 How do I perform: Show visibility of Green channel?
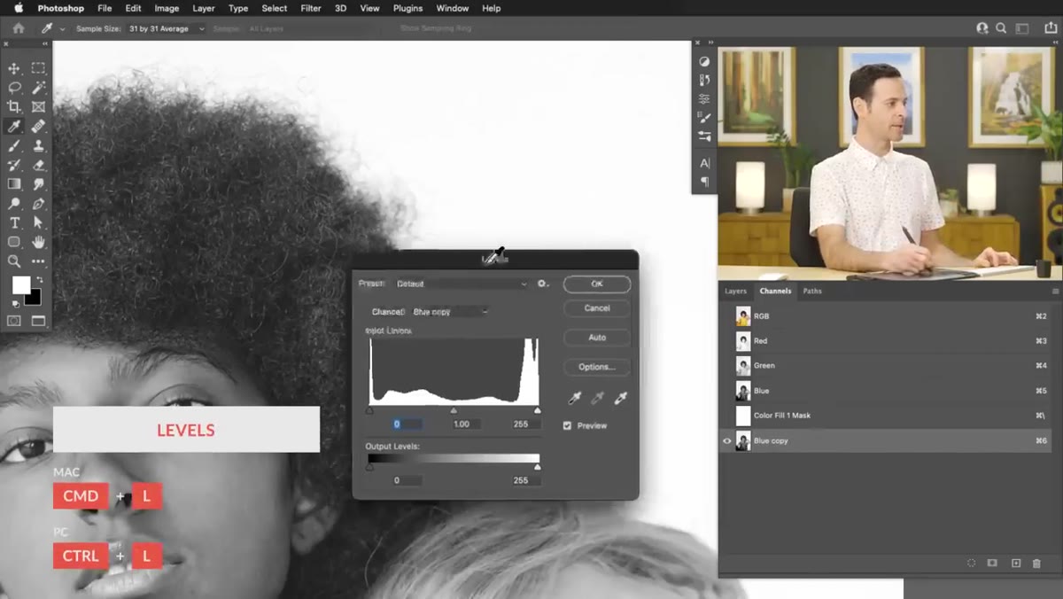coord(727,365)
